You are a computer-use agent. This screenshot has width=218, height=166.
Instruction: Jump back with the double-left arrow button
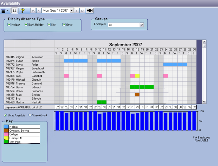click(x=33, y=11)
